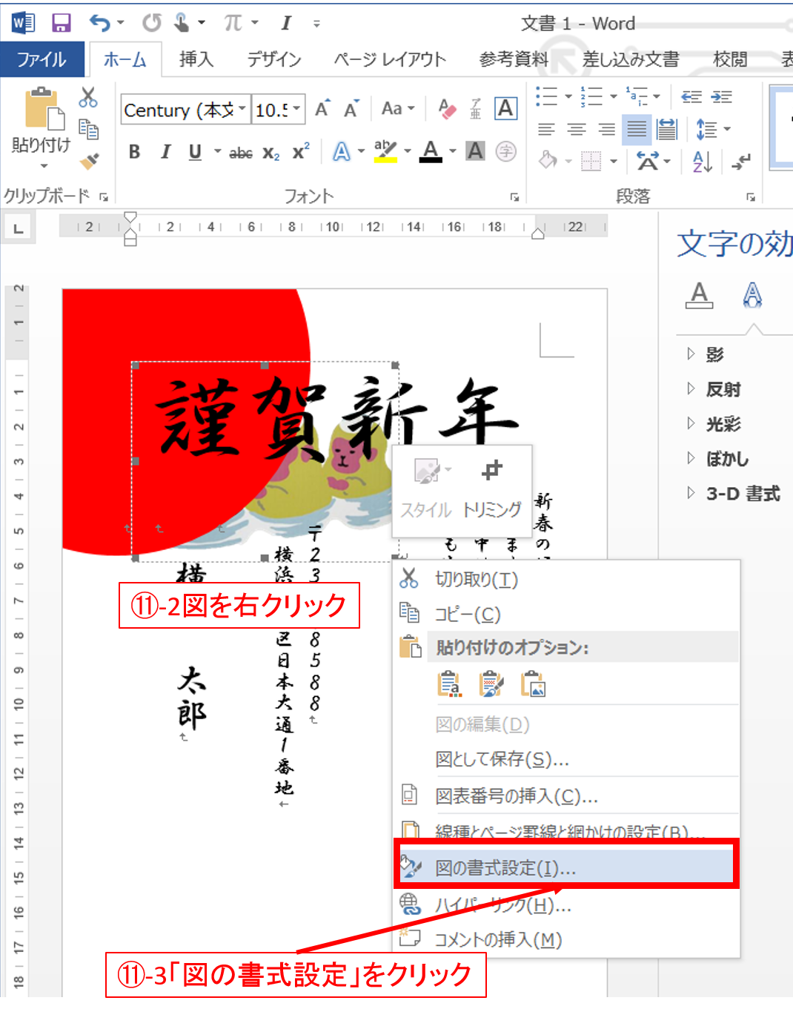The image size is (793, 1009).
Task: Click the Copy icon in Clipboard group
Action: coord(88,129)
